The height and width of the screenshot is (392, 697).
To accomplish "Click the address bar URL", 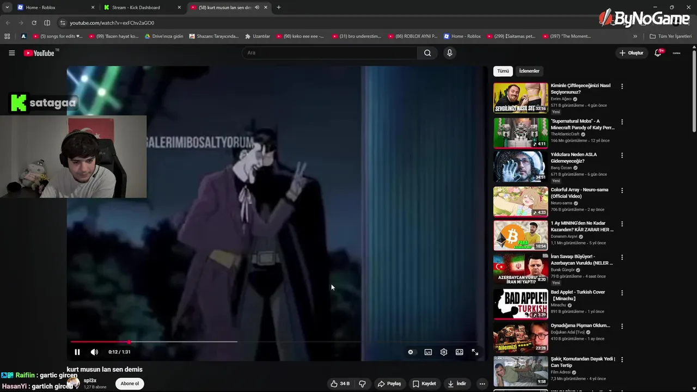I will click(x=112, y=23).
